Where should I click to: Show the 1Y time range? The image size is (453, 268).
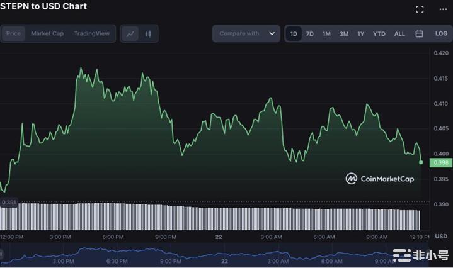point(361,34)
